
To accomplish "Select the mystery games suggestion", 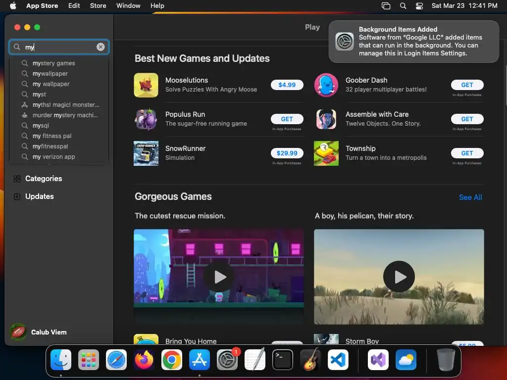I will [59, 63].
